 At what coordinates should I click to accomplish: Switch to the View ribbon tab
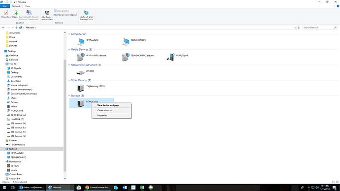click(x=27, y=6)
